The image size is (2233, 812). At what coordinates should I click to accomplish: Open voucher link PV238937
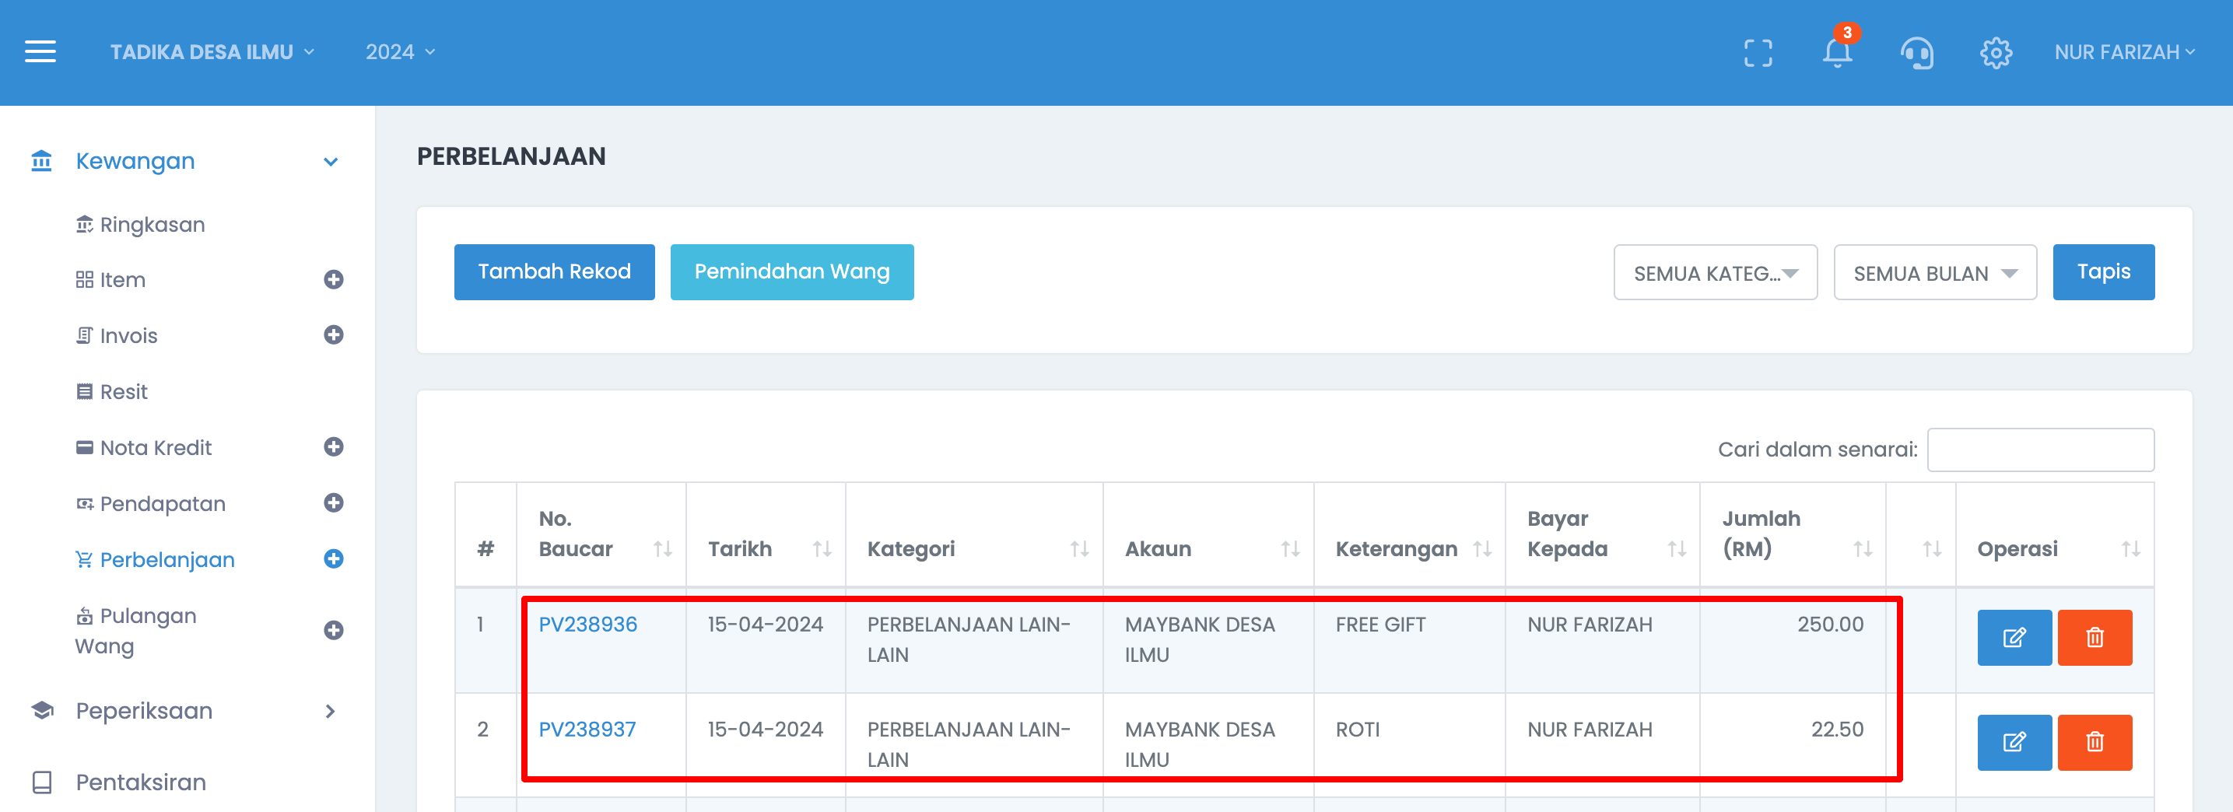tap(587, 730)
